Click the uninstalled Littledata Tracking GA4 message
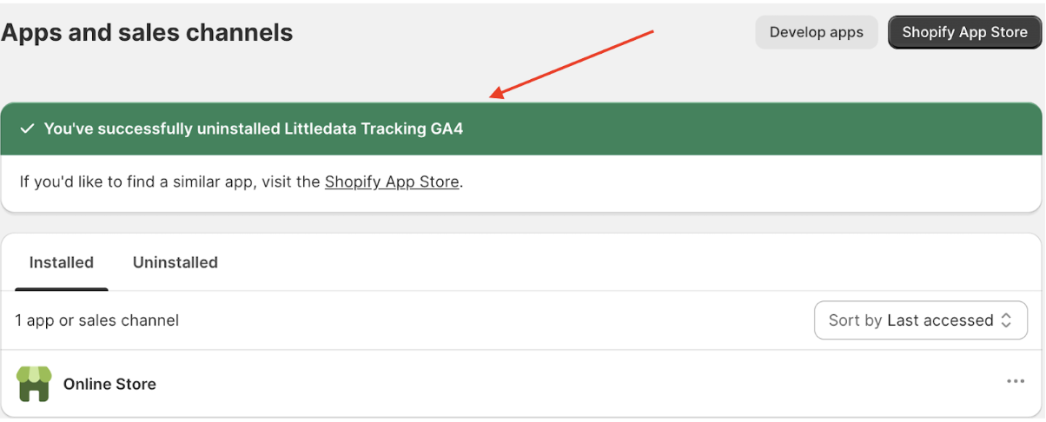 tap(254, 129)
